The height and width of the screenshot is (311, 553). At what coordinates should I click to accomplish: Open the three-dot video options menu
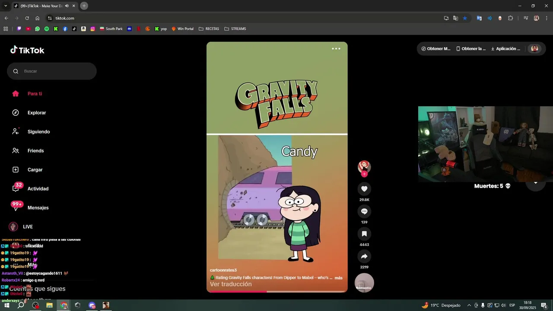coord(336,49)
